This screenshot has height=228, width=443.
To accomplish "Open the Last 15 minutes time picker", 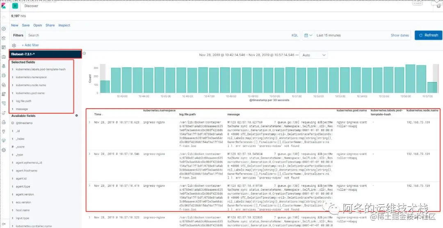I will [x=329, y=36].
